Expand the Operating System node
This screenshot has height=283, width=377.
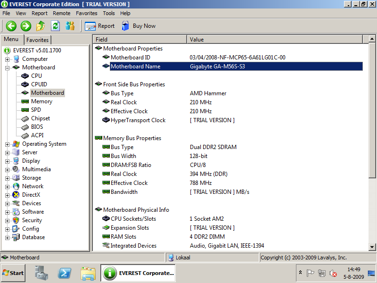(7, 144)
